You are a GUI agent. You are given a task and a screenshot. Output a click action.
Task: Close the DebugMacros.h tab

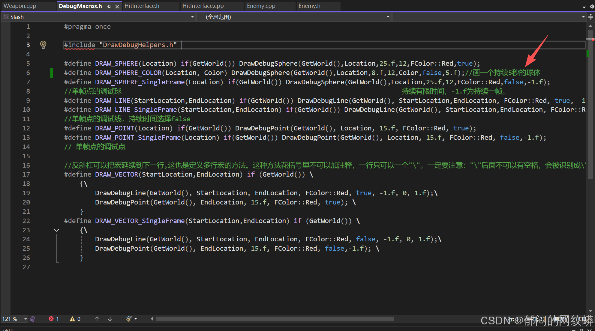(x=117, y=6)
